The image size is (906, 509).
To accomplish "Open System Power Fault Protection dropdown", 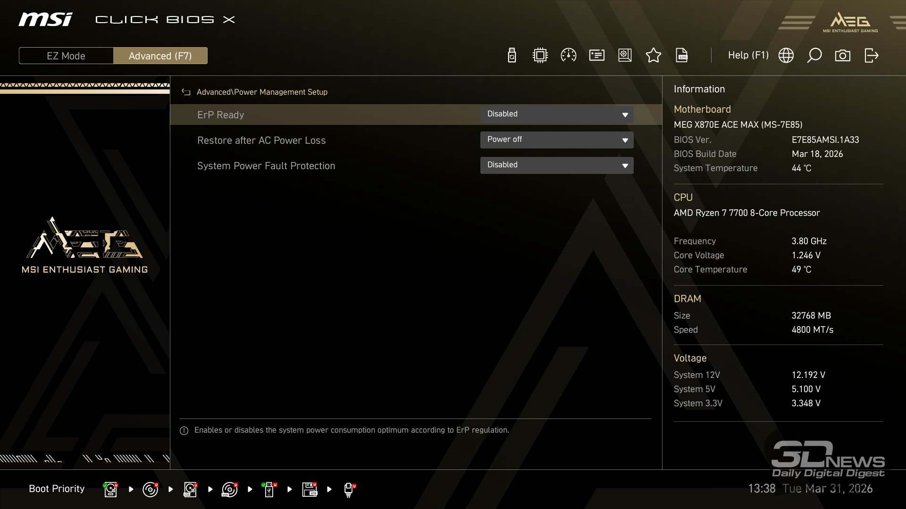I will [x=557, y=165].
